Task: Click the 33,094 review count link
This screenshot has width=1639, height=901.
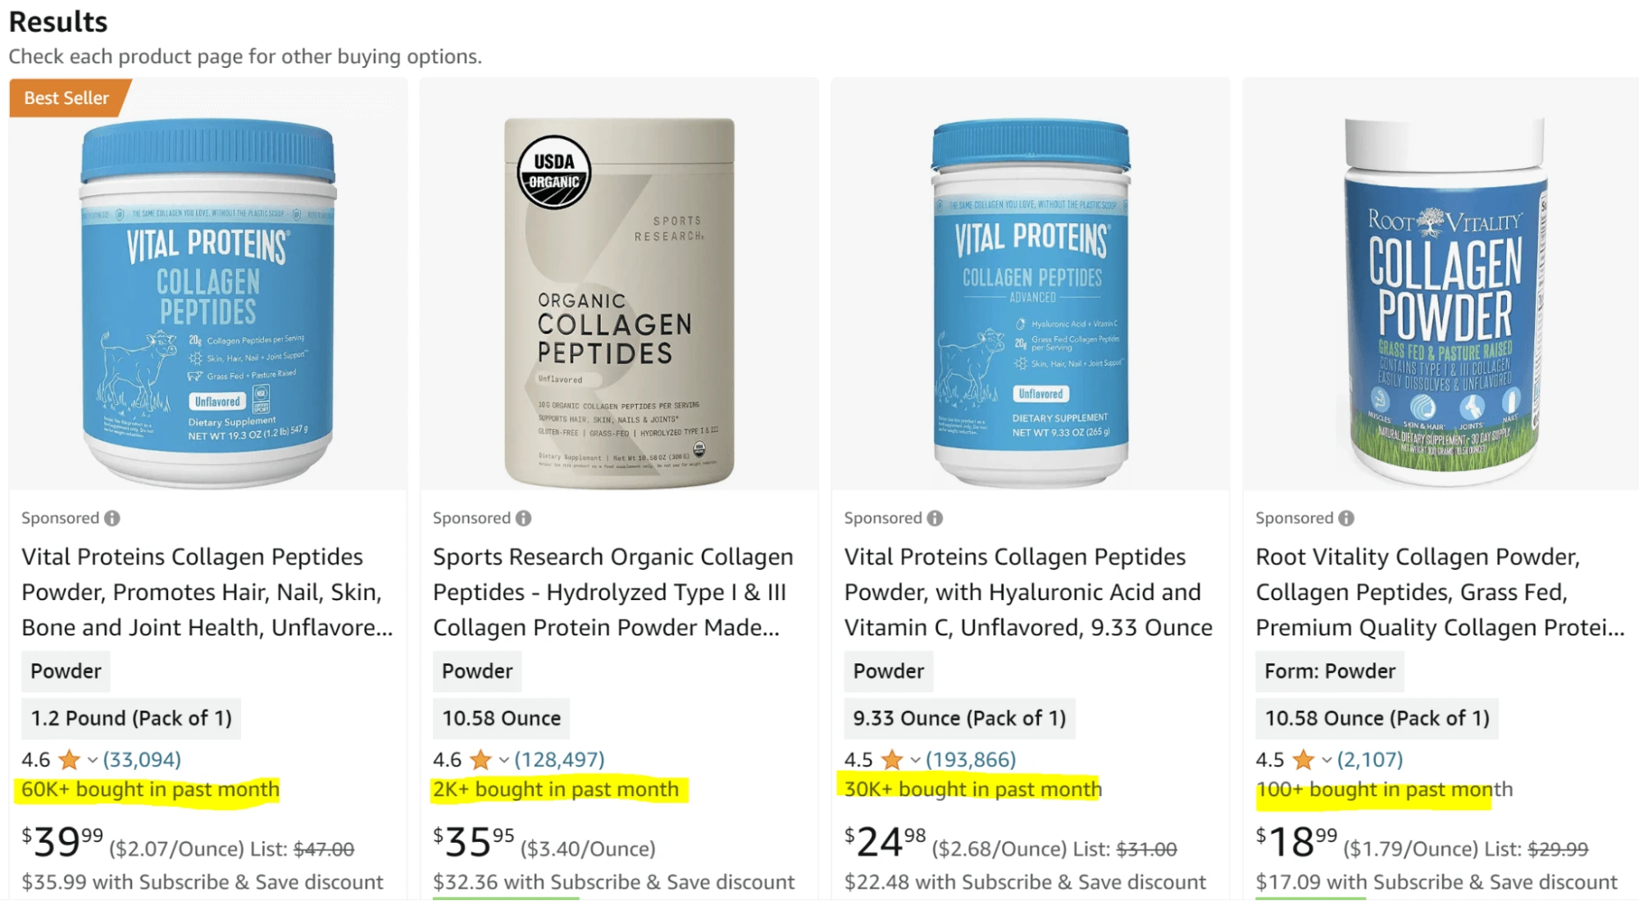Action: (x=141, y=758)
